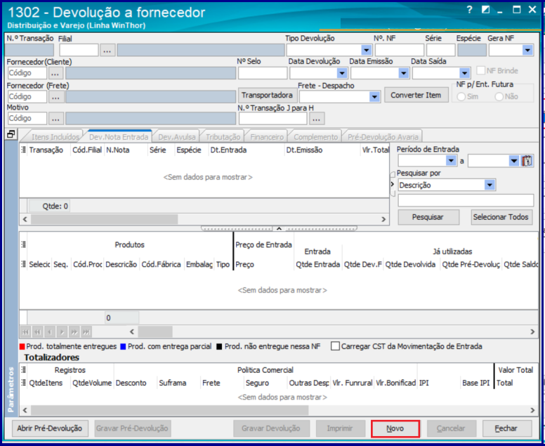Go to last record navigator button

click(86, 332)
